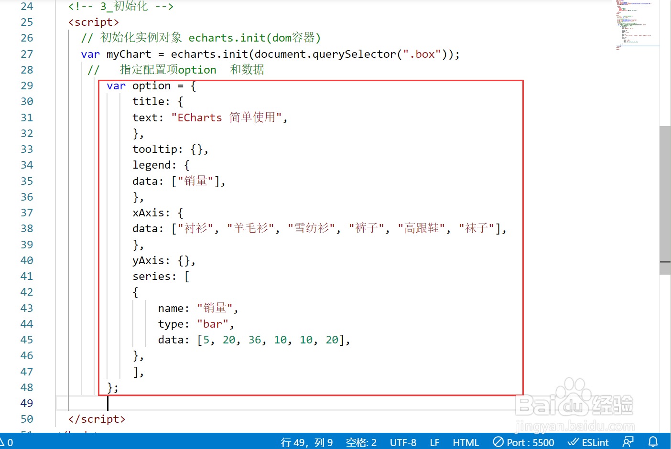This screenshot has height=449, width=671.
Task: Change language mode from HTML
Action: (465, 442)
